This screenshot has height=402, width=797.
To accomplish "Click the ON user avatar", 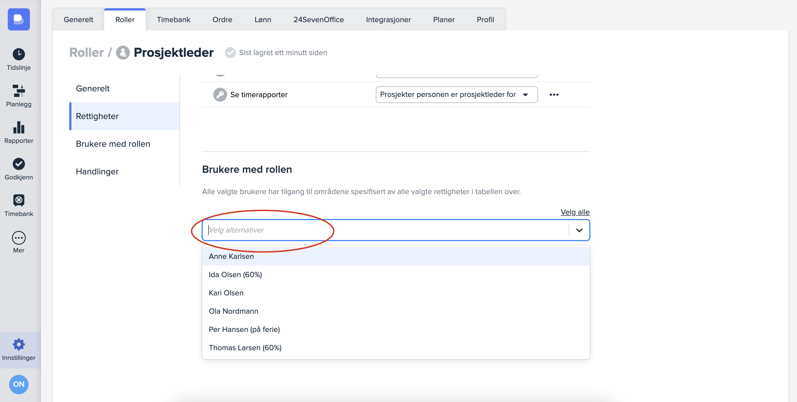I will coord(19,384).
